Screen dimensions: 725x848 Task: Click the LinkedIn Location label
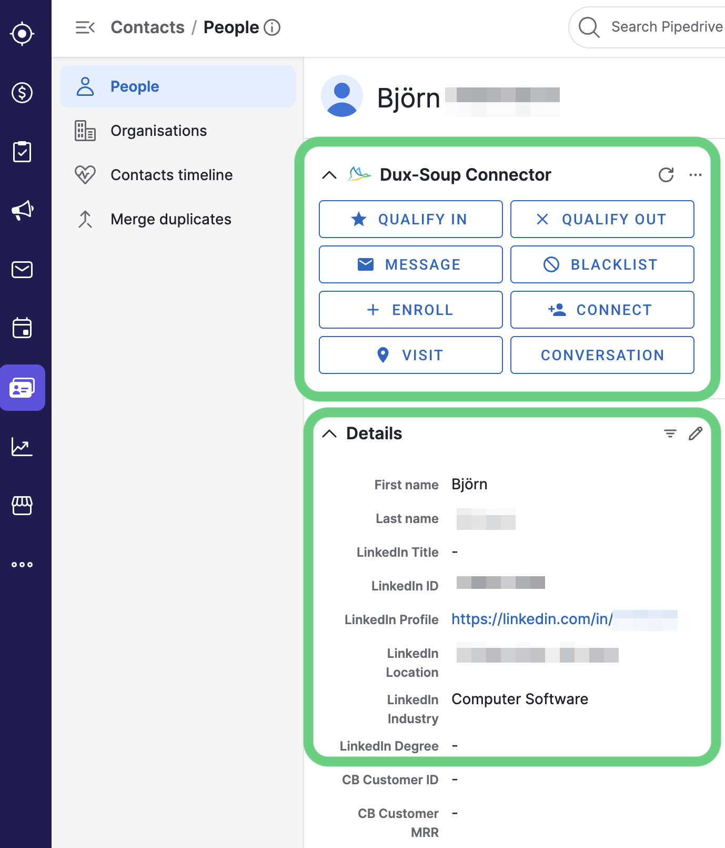(x=412, y=663)
